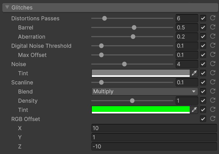This screenshot has width=219, height=154.
Task: Click the RGB Offset X field
Action: (x=154, y=128)
